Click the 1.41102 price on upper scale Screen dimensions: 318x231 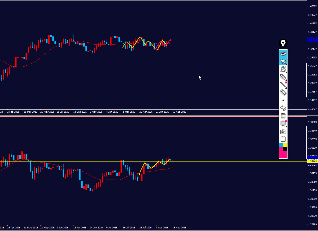coord(312,24)
